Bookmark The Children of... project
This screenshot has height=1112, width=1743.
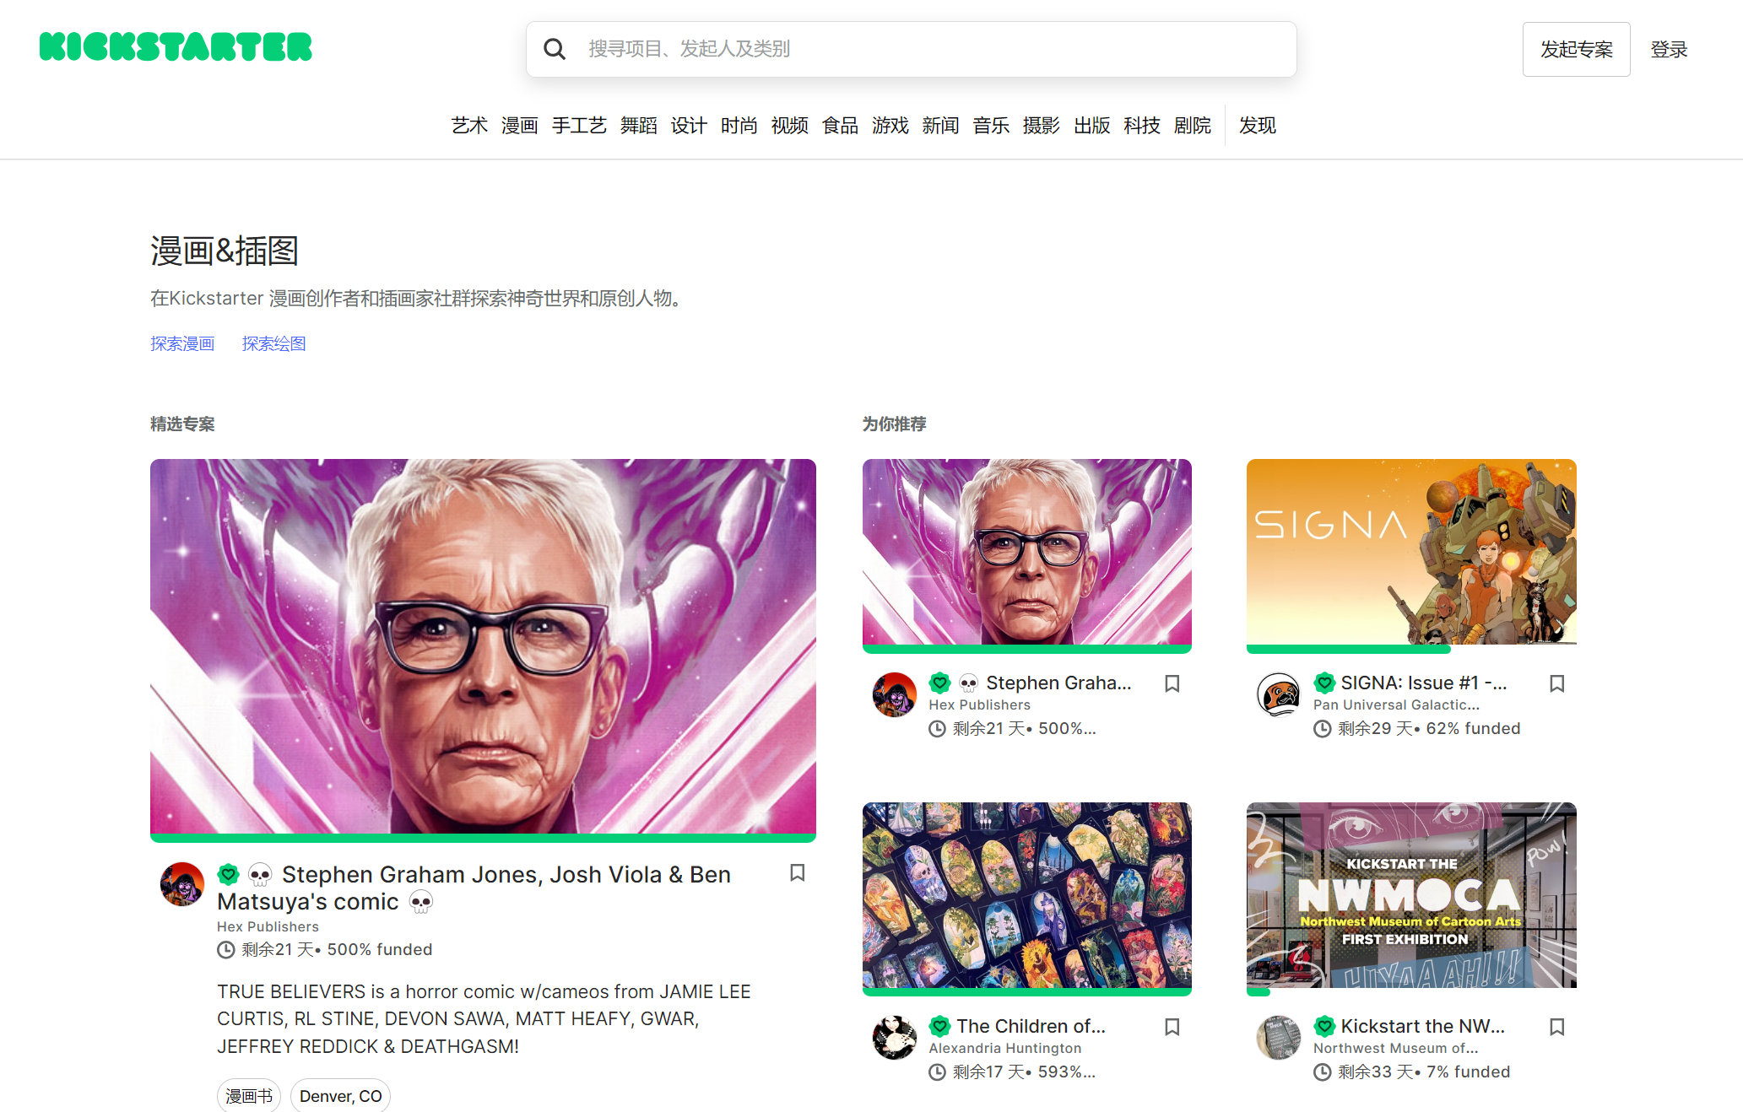(x=1172, y=1027)
